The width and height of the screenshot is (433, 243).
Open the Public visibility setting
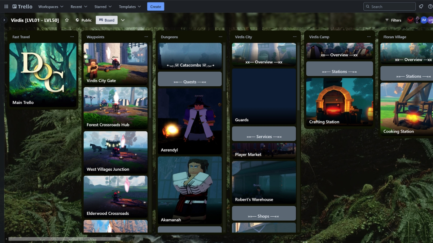point(84,20)
